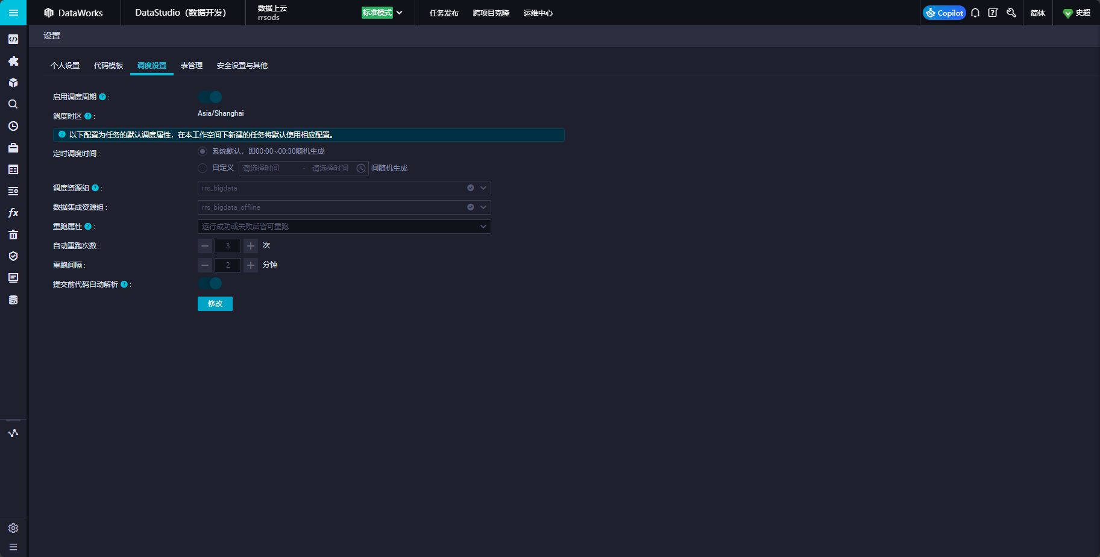Expand the 调度资源组 rrs_bigdata dropdown
Viewport: 1100px width, 557px height.
483,188
